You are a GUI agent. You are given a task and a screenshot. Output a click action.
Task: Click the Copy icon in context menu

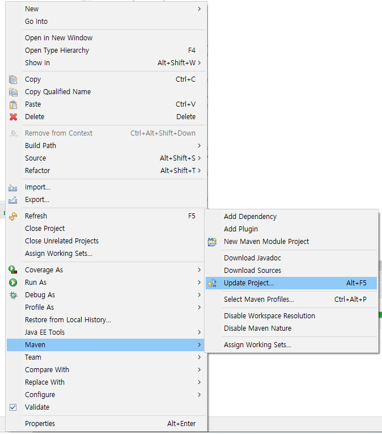tap(13, 79)
